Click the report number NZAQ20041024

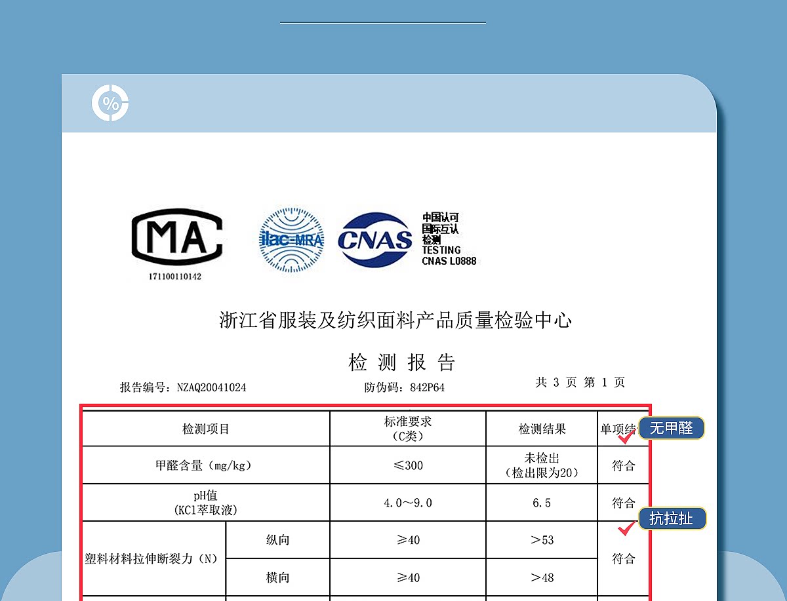[212, 387]
